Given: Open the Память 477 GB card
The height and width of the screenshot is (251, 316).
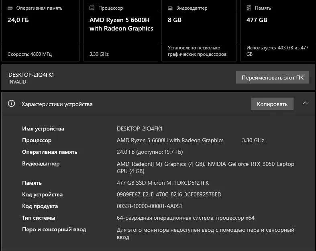Looking at the screenshot, I should click(x=277, y=30).
